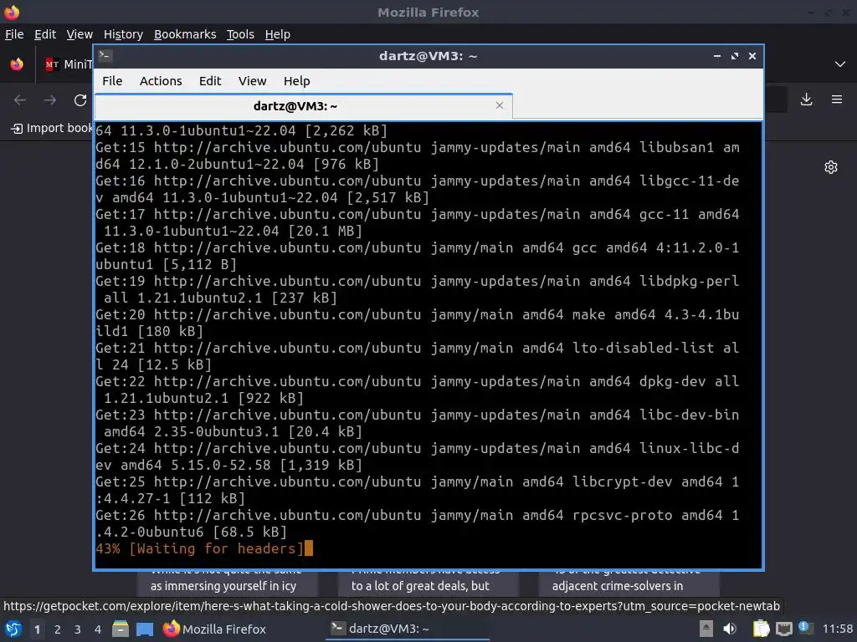857x642 pixels.
Task: Switch to workspace 1
Action: point(37,629)
